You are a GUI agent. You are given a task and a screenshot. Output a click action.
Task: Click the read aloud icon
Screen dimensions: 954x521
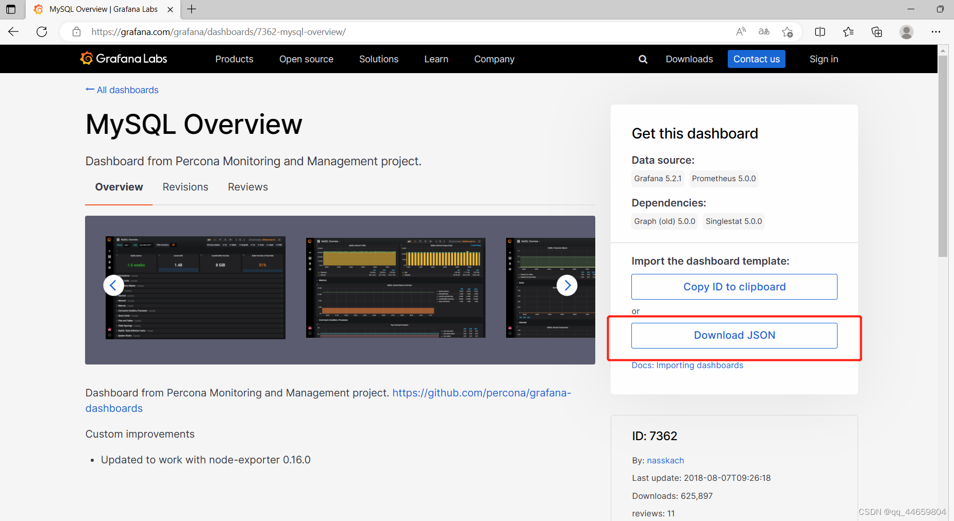click(x=741, y=32)
